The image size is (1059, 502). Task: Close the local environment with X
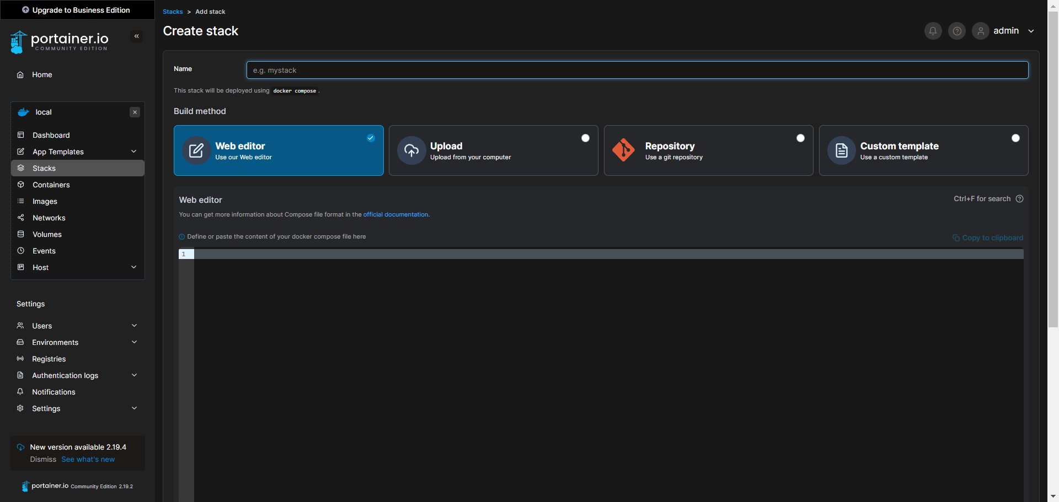[x=135, y=112]
